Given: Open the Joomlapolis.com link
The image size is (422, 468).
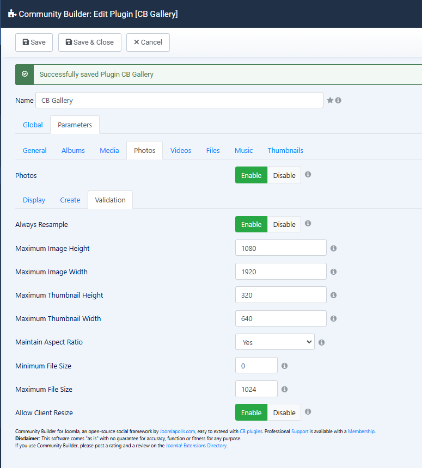Looking at the screenshot, I should (x=178, y=432).
